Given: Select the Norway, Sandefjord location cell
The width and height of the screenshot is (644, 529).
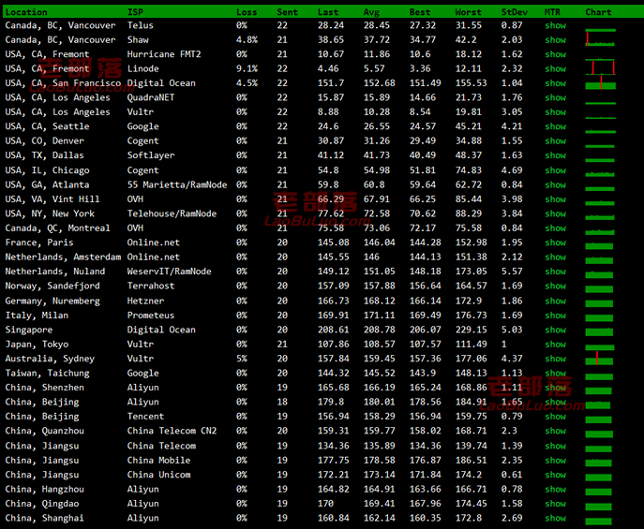Looking at the screenshot, I should coord(52,286).
